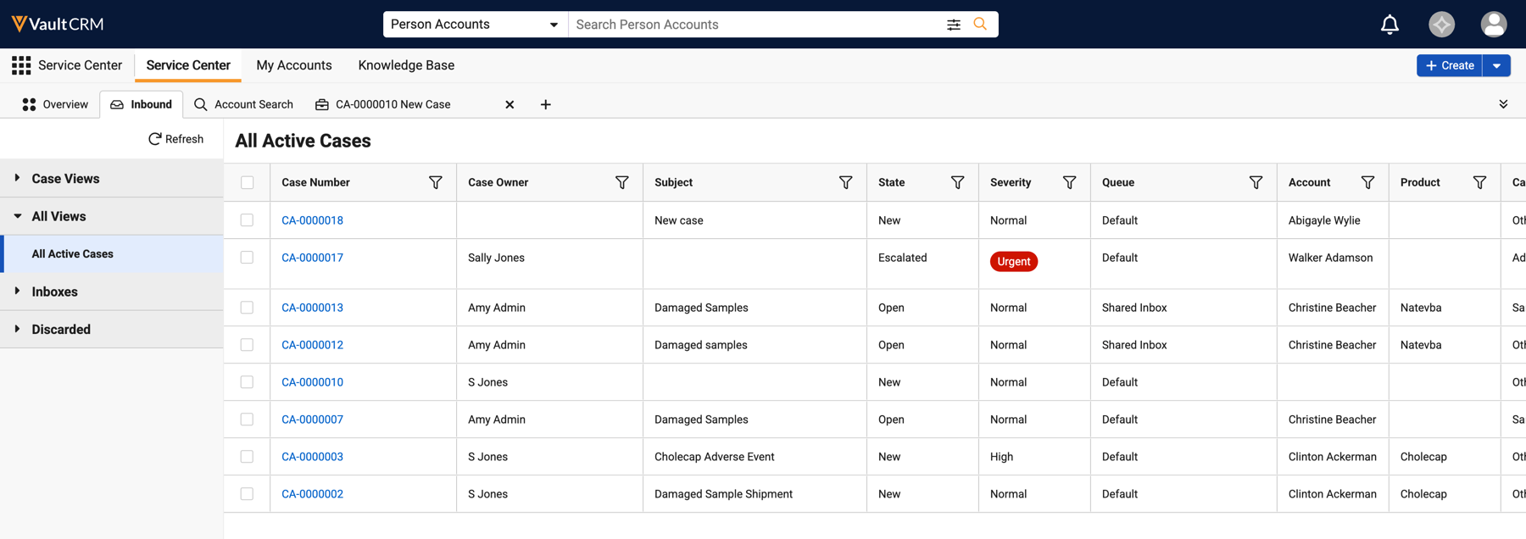Select the Inbound subtab

pyautogui.click(x=142, y=104)
